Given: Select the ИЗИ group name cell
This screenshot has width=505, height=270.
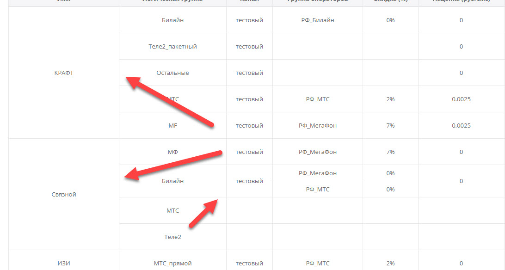Looking at the screenshot, I should (63, 263).
